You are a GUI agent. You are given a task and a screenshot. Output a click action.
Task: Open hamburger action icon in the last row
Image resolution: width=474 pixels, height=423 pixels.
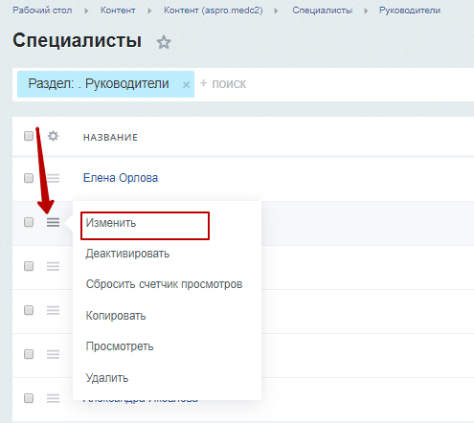point(53,398)
